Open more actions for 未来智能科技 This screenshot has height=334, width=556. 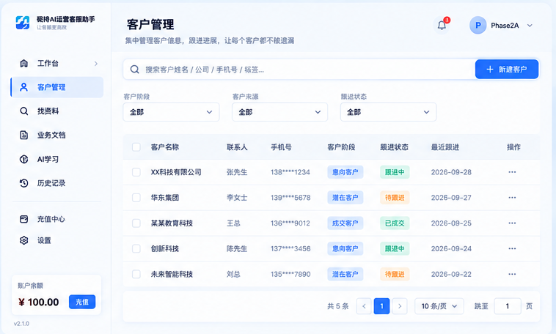coord(512,274)
